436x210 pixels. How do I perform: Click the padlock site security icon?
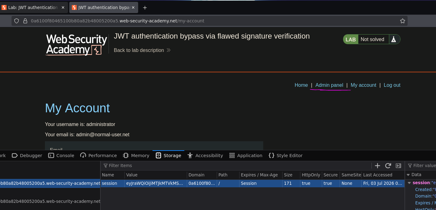(x=25, y=21)
